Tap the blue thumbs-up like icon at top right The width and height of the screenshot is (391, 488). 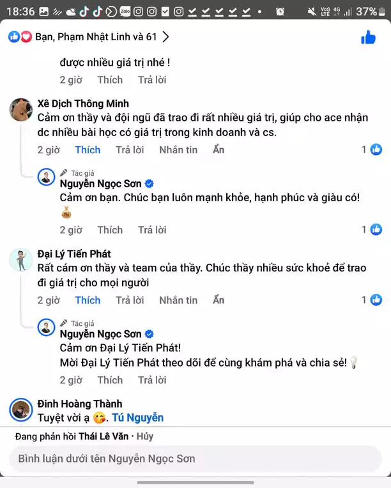click(x=368, y=37)
